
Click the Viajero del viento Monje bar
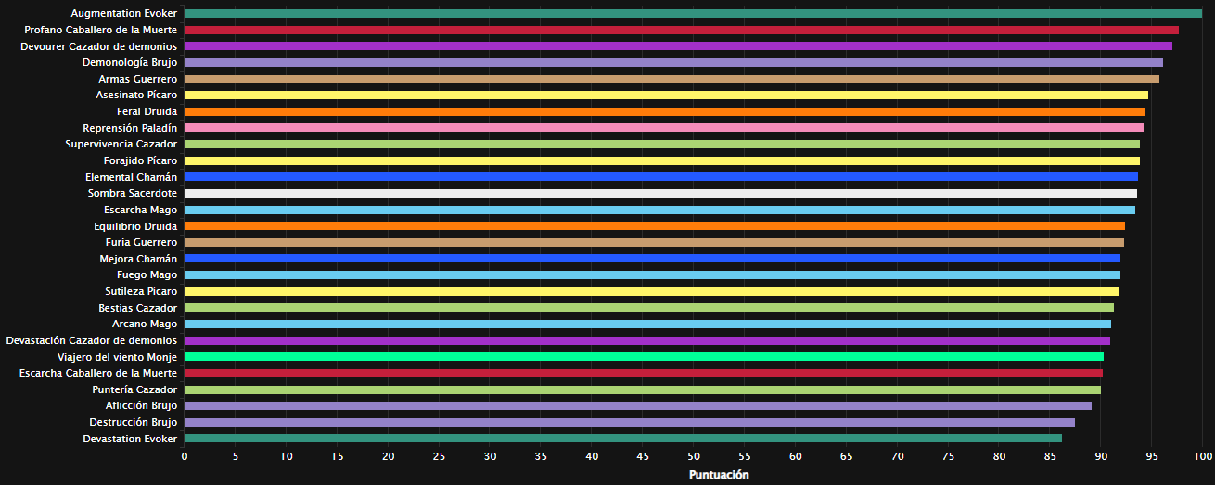[644, 357]
